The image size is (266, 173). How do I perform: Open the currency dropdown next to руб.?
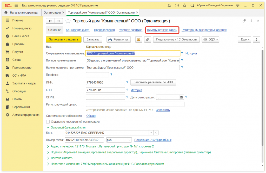(129, 140)
